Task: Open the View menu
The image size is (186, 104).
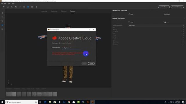Action: coord(9,3)
